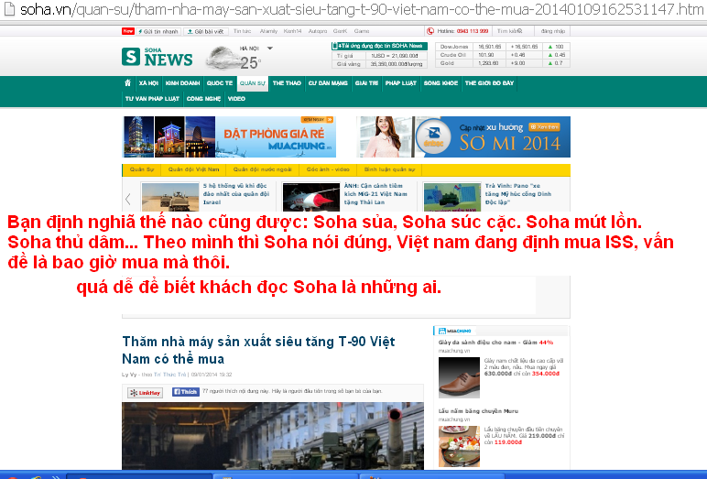Screen dimensions: 707x479
Task: Open the CÔNG NGHỆ menu
Action: coord(203,98)
